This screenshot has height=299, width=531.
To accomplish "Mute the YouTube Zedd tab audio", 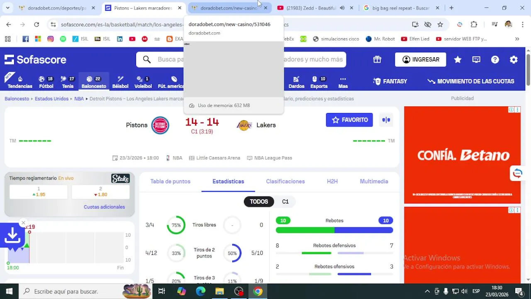I will click(342, 8).
